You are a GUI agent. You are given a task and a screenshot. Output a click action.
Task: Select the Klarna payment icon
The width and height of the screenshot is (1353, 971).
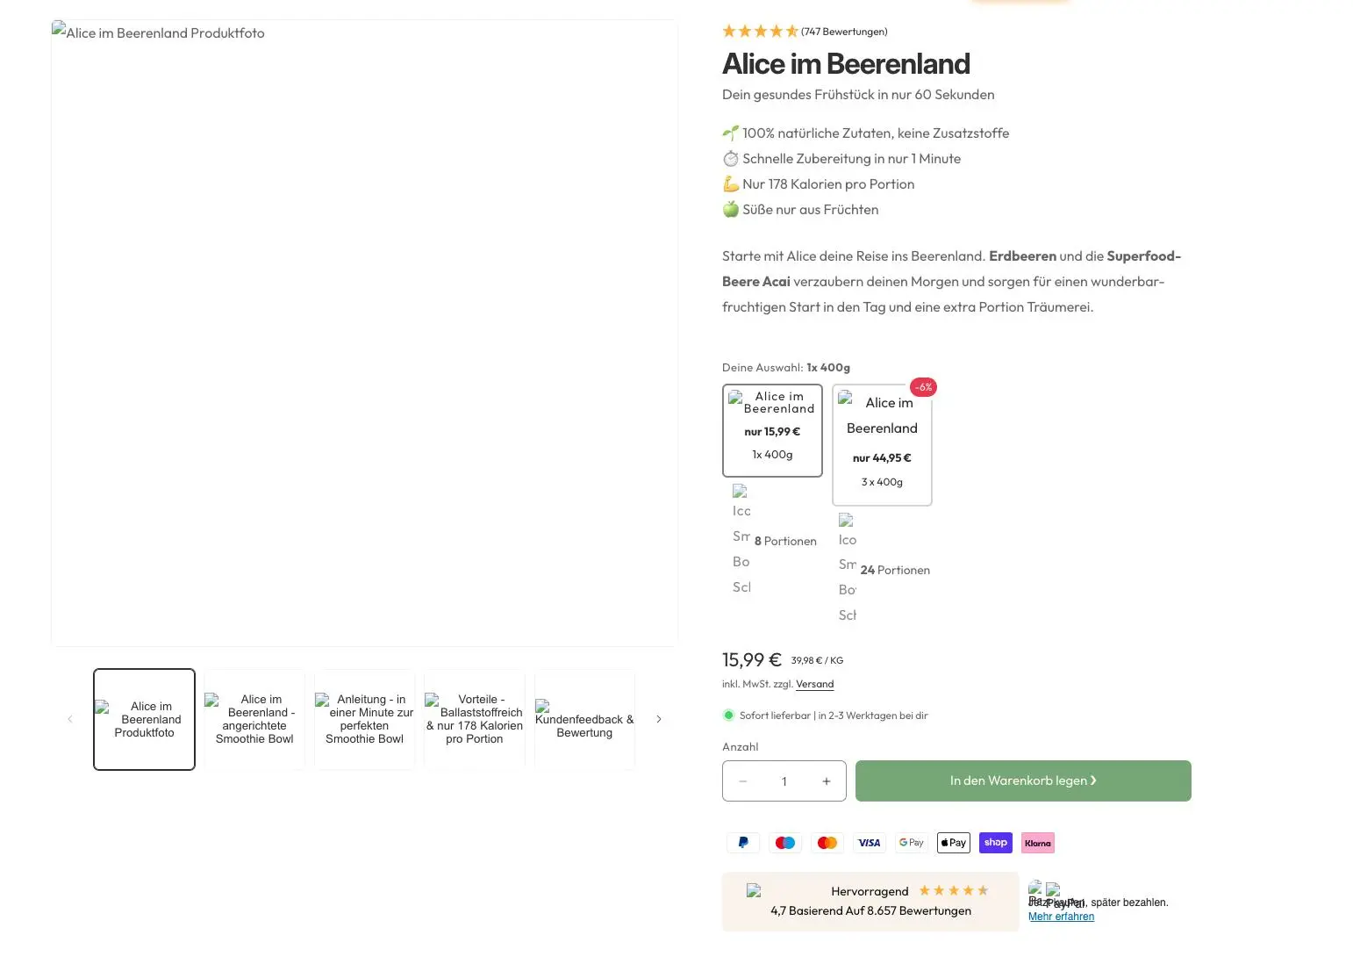click(x=1037, y=842)
